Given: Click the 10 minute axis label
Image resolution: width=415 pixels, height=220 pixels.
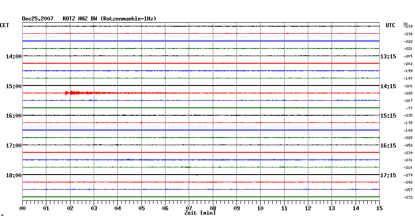Looking at the screenshot, I should (x=261, y=208).
